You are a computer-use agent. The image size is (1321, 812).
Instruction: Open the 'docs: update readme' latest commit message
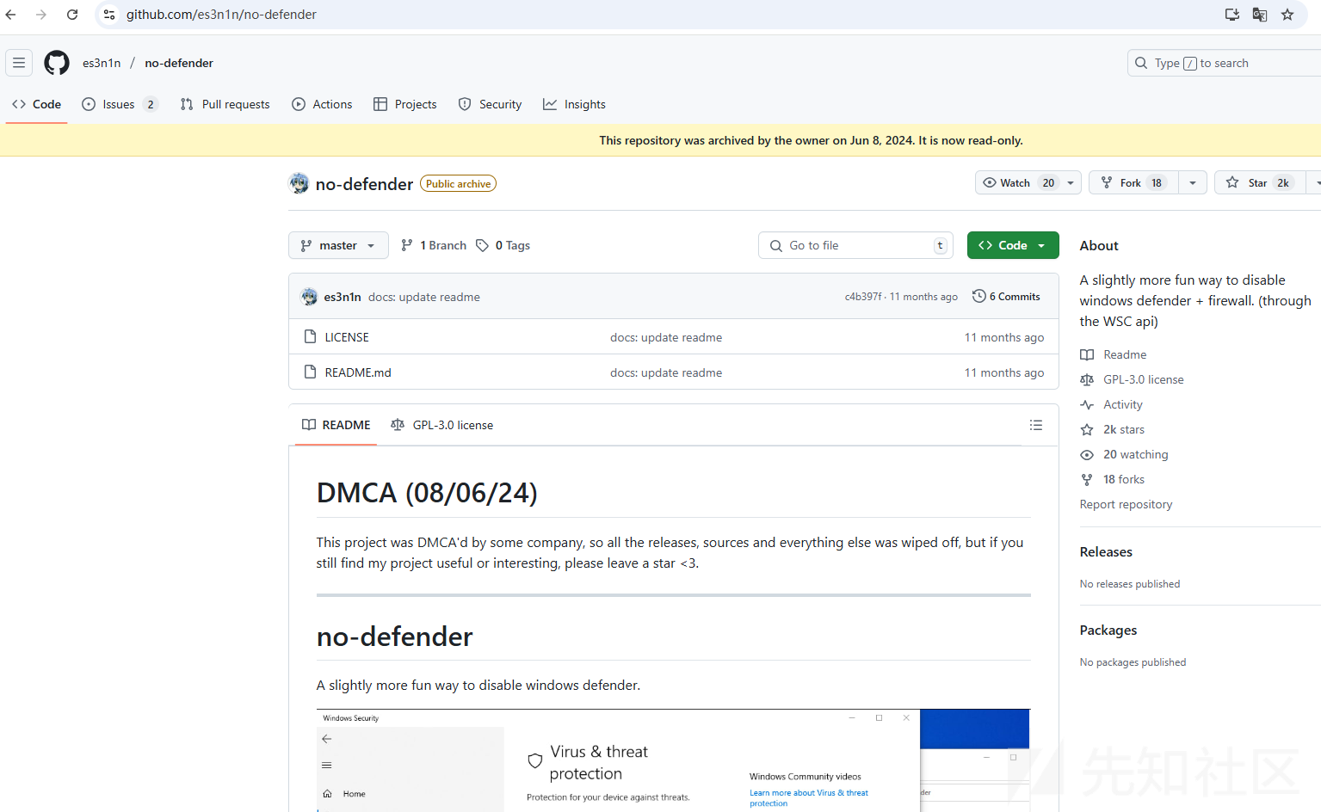point(424,297)
